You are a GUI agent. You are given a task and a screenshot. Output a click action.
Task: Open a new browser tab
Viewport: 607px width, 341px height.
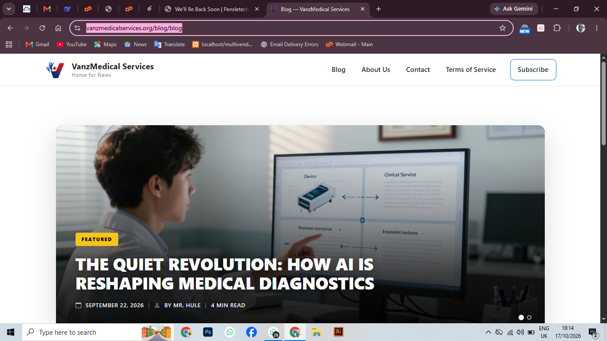(379, 9)
